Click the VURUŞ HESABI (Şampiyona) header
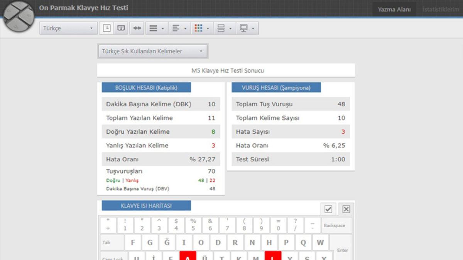Screen dimensions: 463x260 [x=276, y=87]
